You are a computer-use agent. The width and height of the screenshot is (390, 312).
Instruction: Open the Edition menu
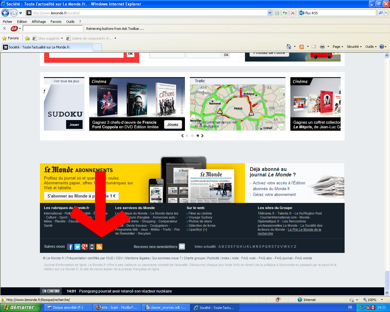click(x=22, y=22)
